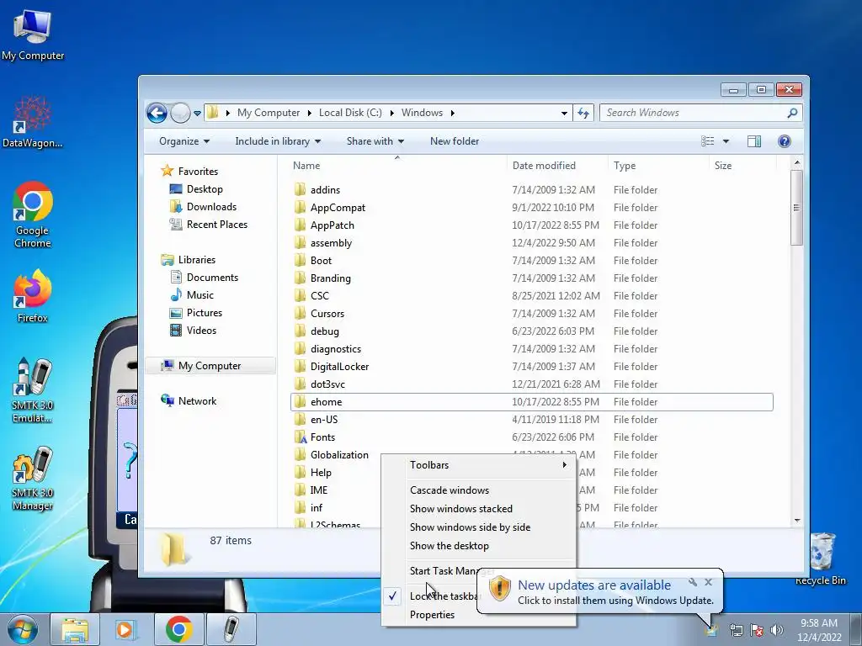The width and height of the screenshot is (862, 646).
Task: Open the Start menu orb
Action: [23, 629]
